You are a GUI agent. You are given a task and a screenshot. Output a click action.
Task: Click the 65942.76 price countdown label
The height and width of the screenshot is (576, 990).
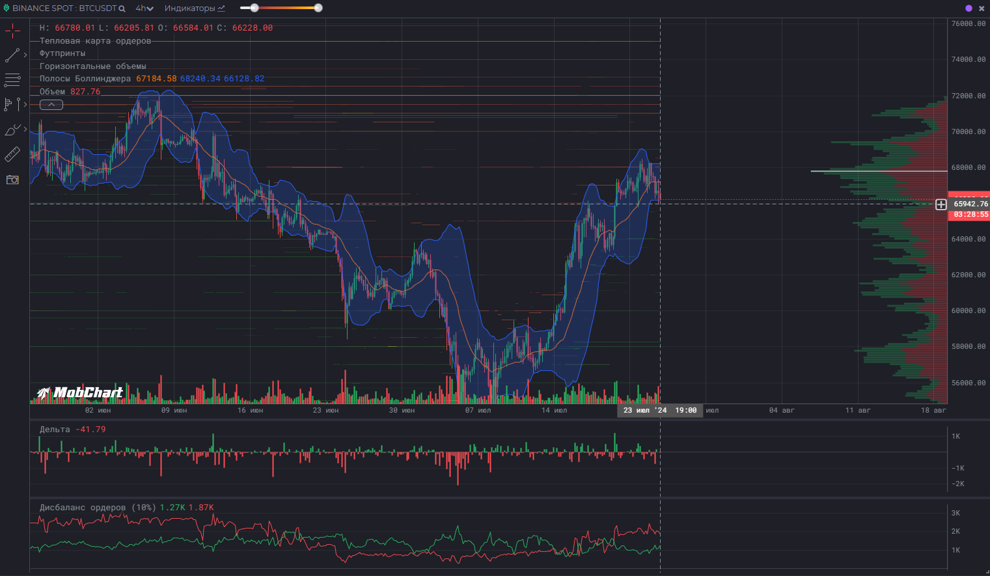pyautogui.click(x=969, y=204)
